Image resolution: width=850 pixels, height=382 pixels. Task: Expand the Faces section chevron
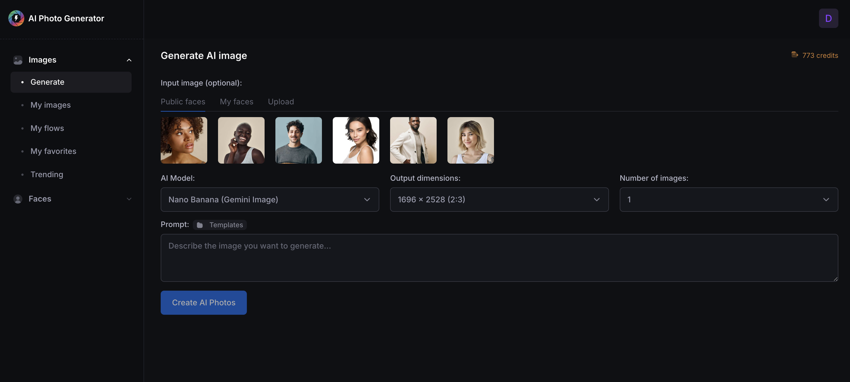pyautogui.click(x=129, y=199)
